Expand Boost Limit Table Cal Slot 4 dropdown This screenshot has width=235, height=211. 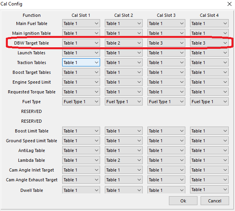tap(209, 131)
